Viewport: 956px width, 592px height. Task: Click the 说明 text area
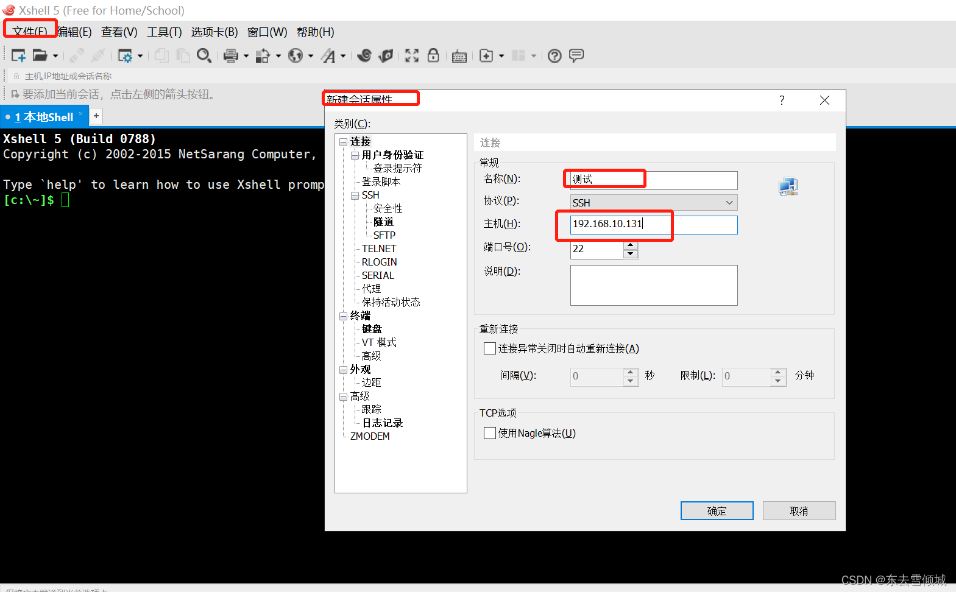tap(654, 285)
